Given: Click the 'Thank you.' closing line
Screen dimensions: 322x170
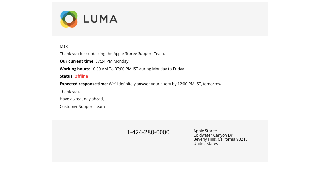Looking at the screenshot, I should pos(70,92).
